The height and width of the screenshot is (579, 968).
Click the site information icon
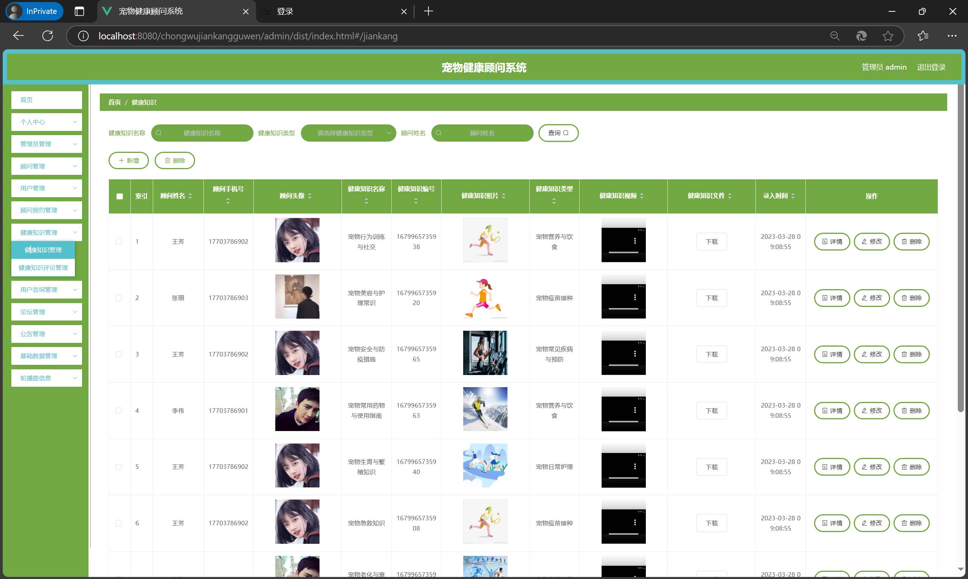[x=83, y=36]
